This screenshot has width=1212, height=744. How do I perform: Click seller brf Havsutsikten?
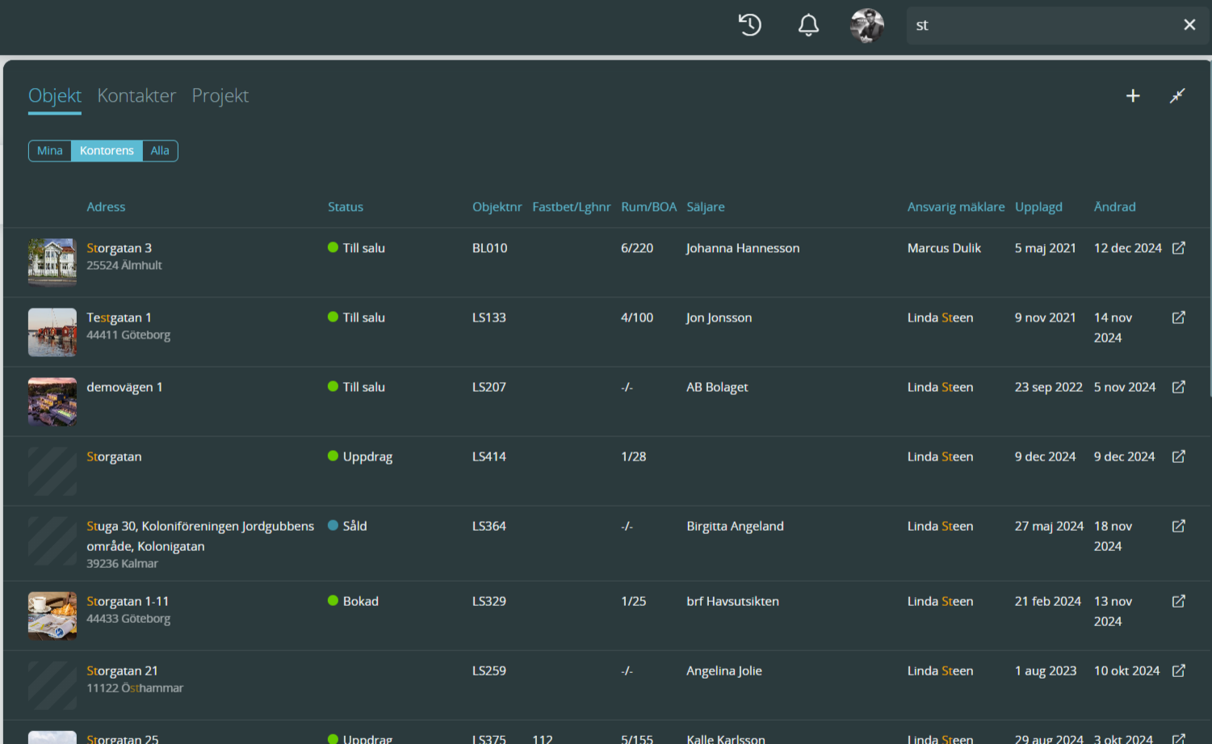click(733, 601)
